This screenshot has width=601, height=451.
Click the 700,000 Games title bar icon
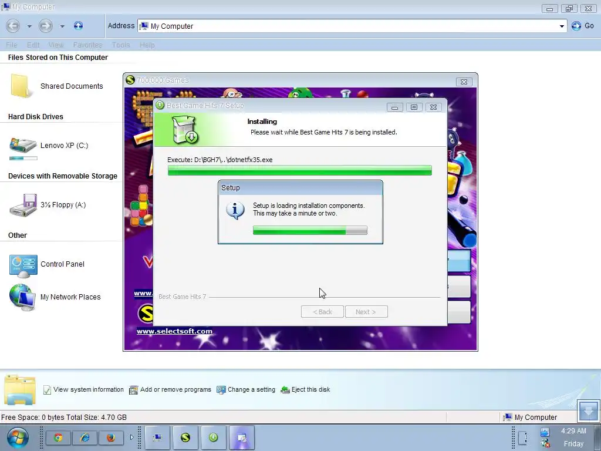click(130, 80)
